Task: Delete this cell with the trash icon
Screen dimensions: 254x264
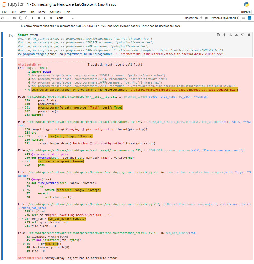Action: [x=249, y=35]
